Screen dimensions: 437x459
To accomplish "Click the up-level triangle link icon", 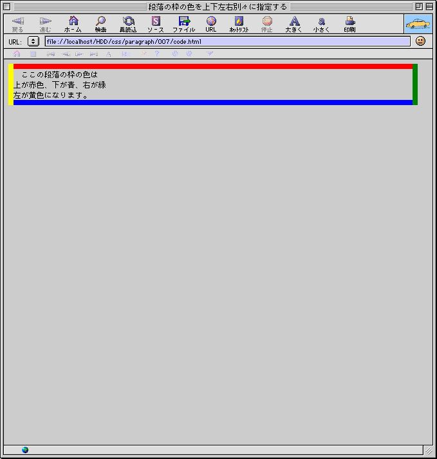I will click(x=109, y=54).
